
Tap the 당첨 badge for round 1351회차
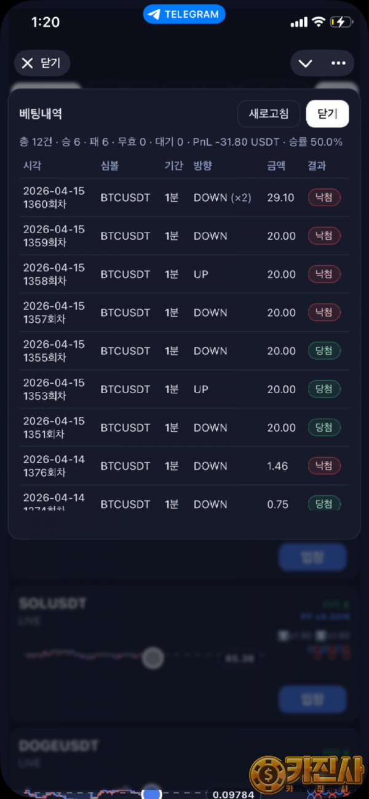(x=324, y=427)
